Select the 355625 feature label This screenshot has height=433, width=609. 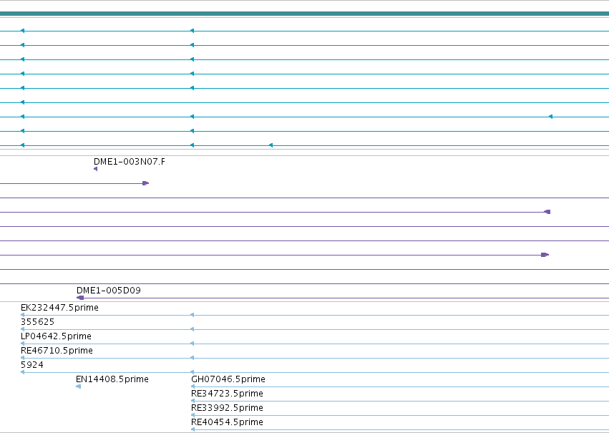37,322
